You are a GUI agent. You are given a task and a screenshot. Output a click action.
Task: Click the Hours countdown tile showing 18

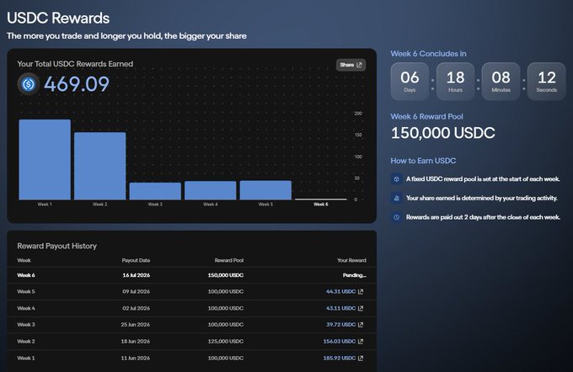(x=455, y=82)
